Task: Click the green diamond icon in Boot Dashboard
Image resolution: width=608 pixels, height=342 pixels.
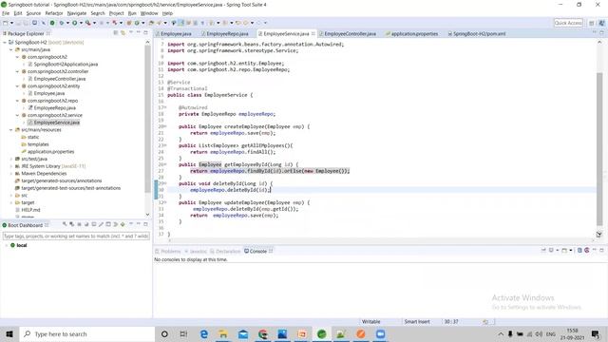Action: click(x=123, y=224)
